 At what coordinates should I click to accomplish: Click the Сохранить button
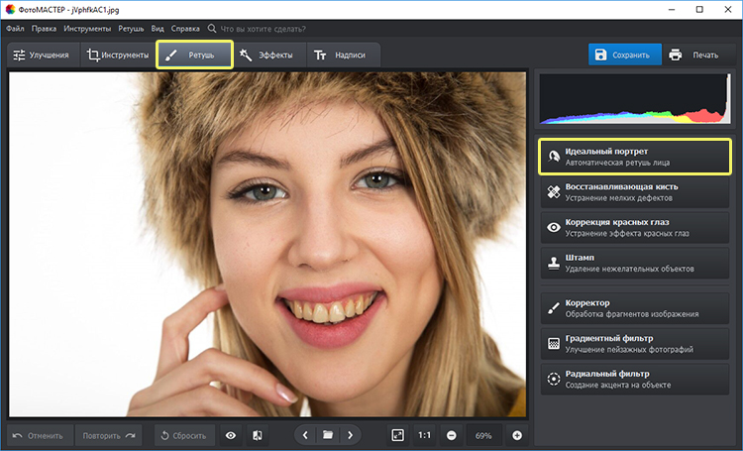[x=621, y=56]
